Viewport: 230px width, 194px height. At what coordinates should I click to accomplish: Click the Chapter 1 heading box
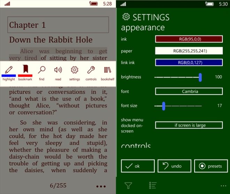click(58, 25)
